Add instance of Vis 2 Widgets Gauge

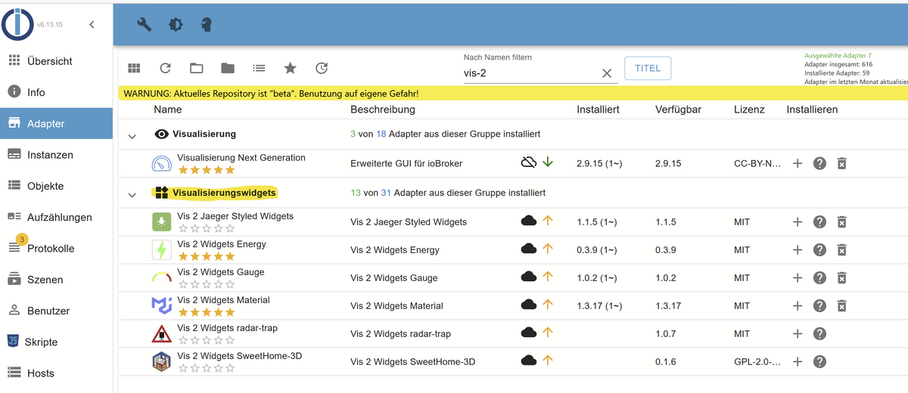pos(797,277)
